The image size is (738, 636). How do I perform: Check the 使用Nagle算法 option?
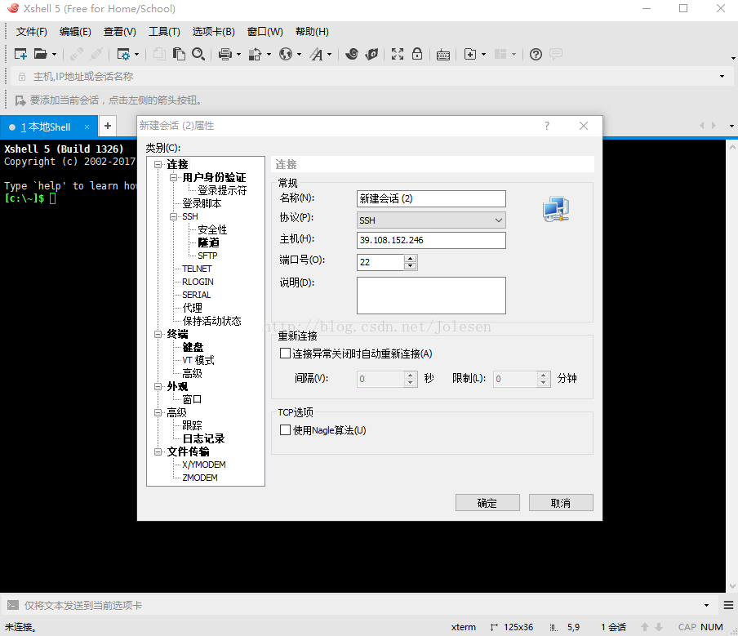click(285, 429)
